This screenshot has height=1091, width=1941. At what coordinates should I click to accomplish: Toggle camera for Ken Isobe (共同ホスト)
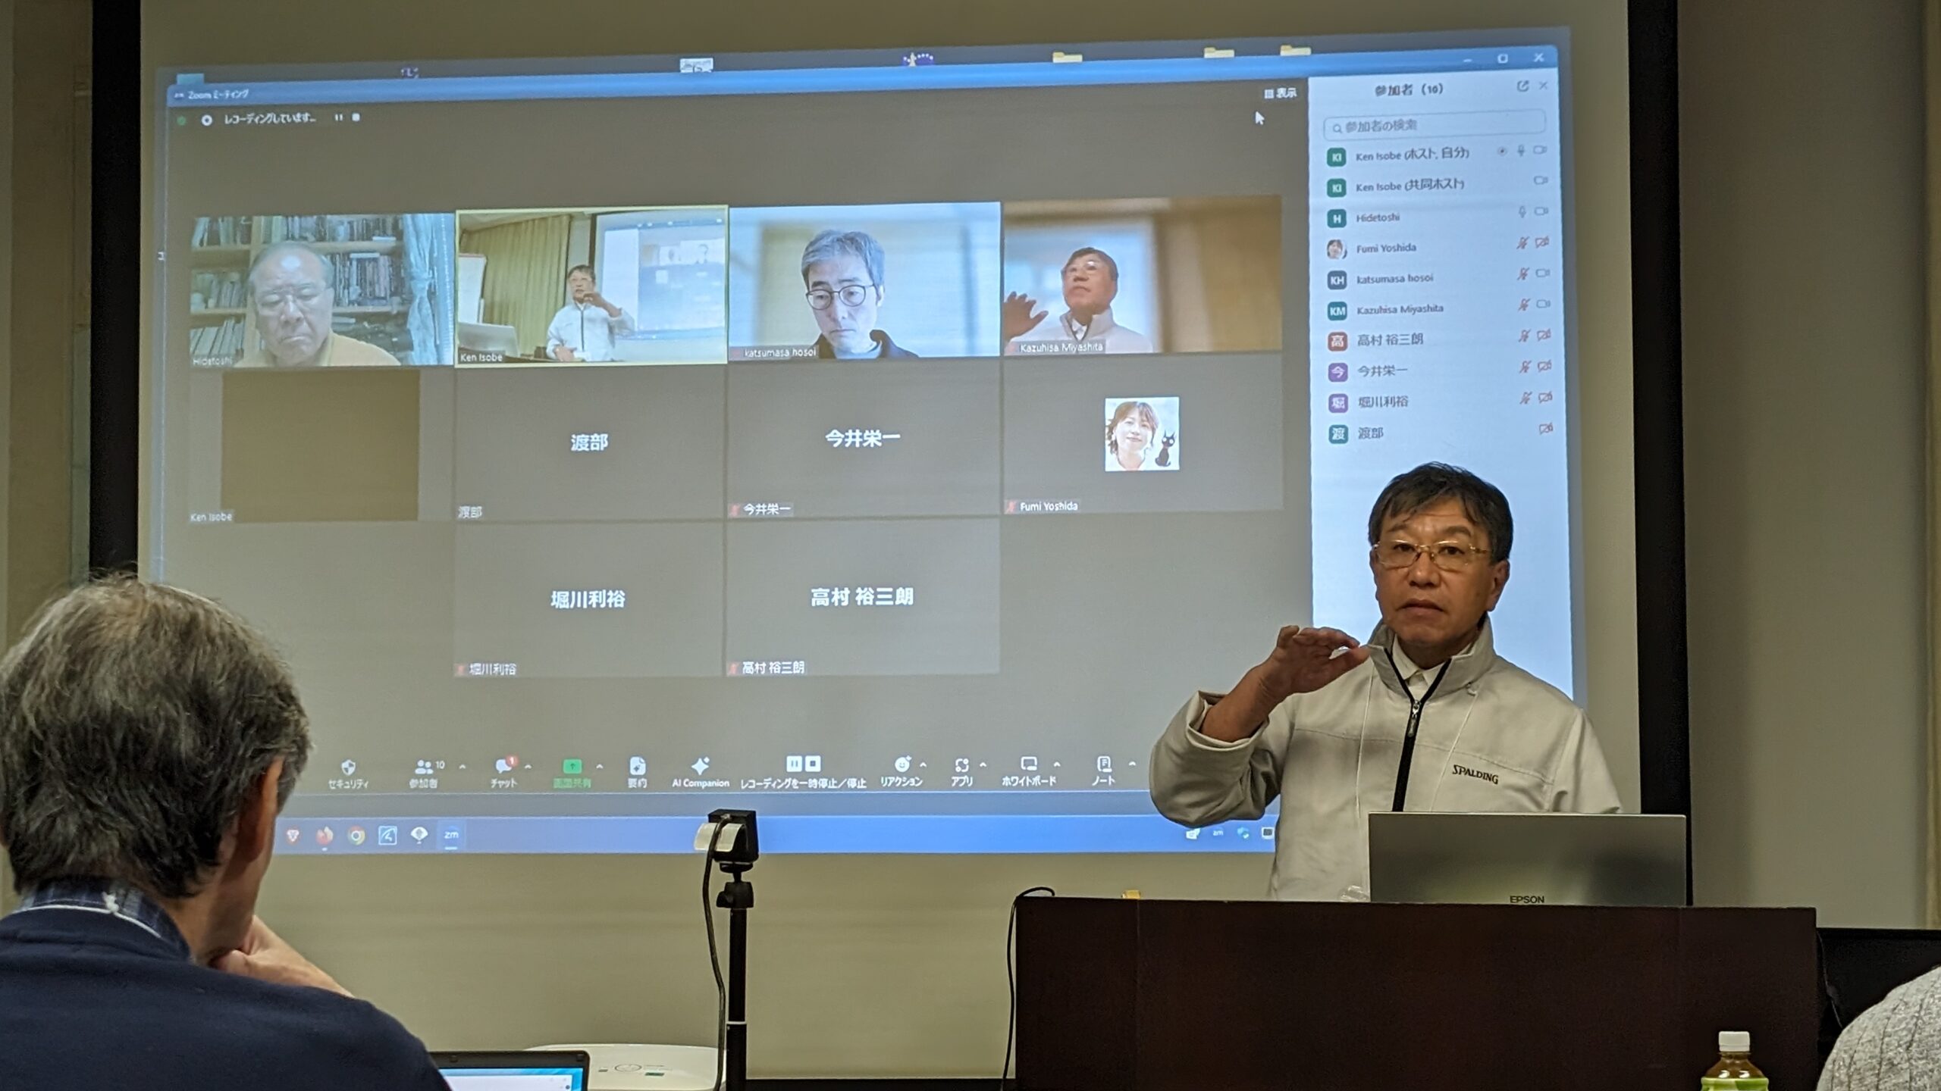[1541, 180]
